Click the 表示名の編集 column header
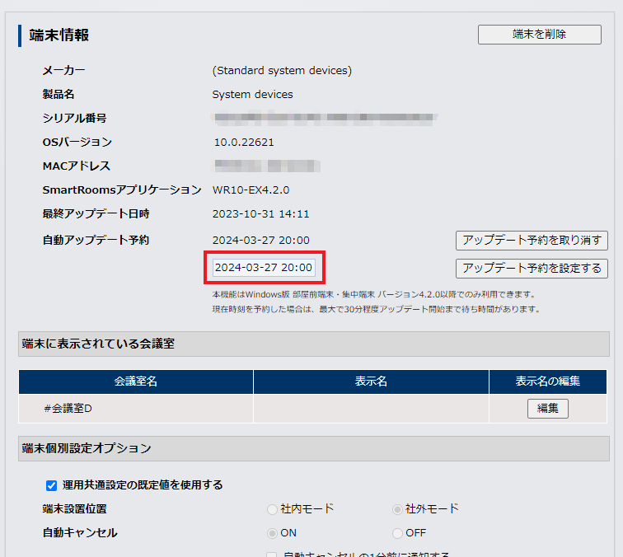Screen dimensions: 623x557 548,381
